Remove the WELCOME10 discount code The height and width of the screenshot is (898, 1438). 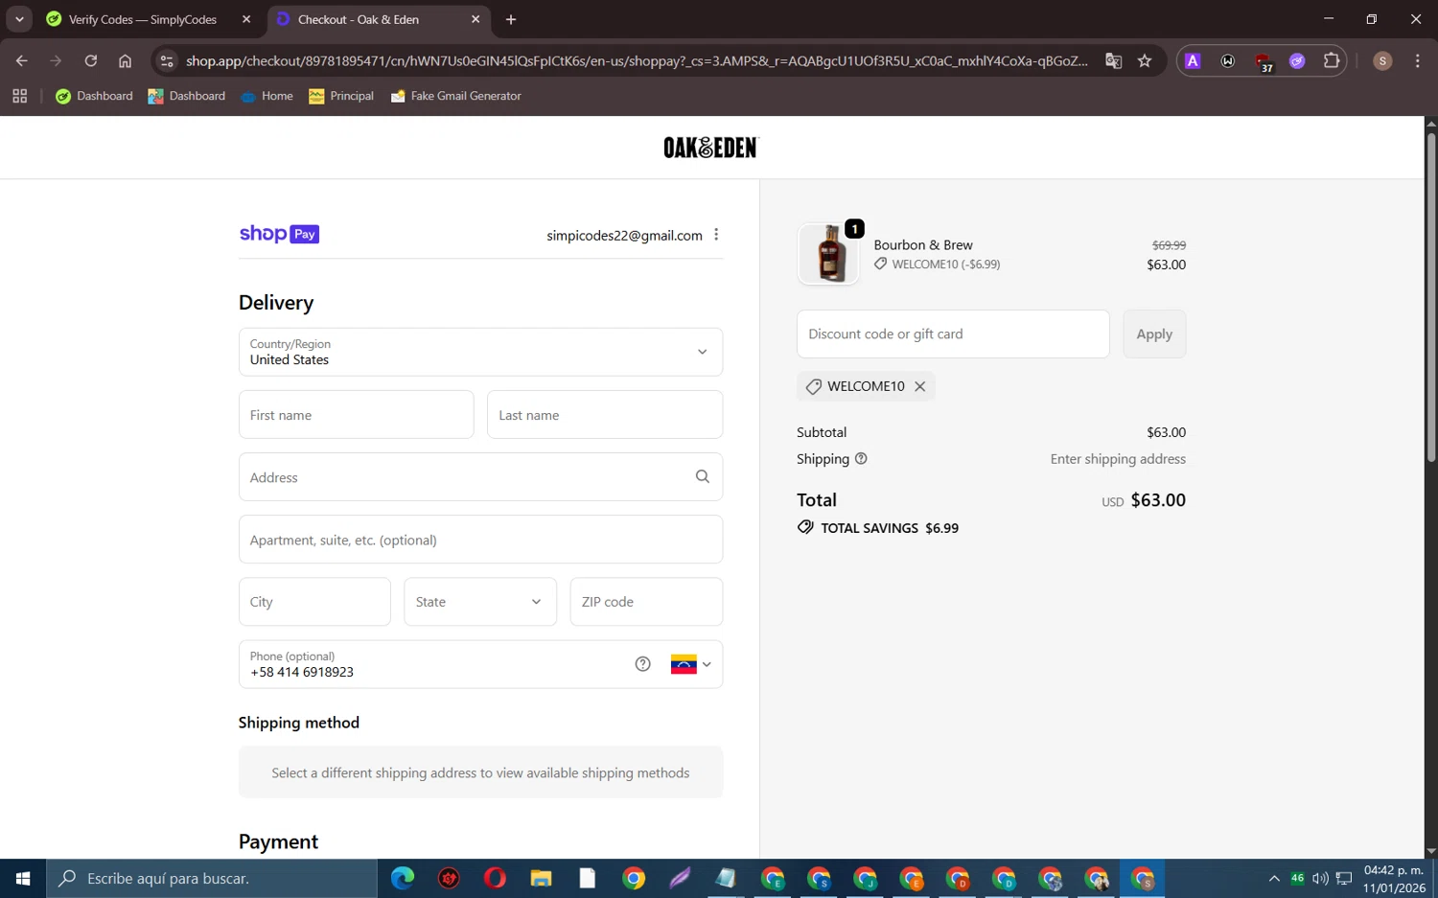pos(920,386)
